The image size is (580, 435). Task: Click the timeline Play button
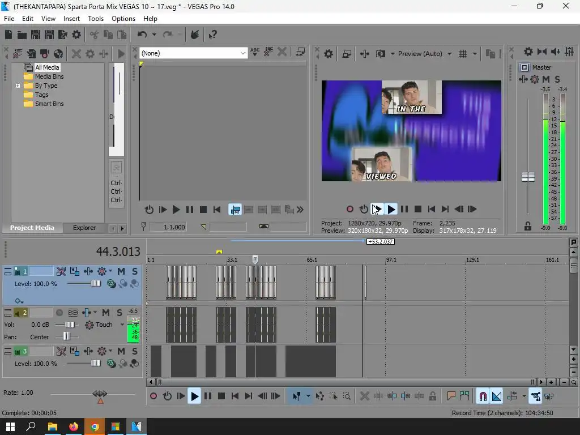tap(194, 396)
